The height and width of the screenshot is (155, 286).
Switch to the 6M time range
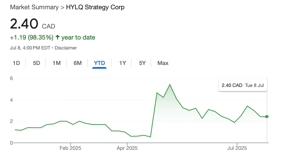pyautogui.click(x=78, y=63)
